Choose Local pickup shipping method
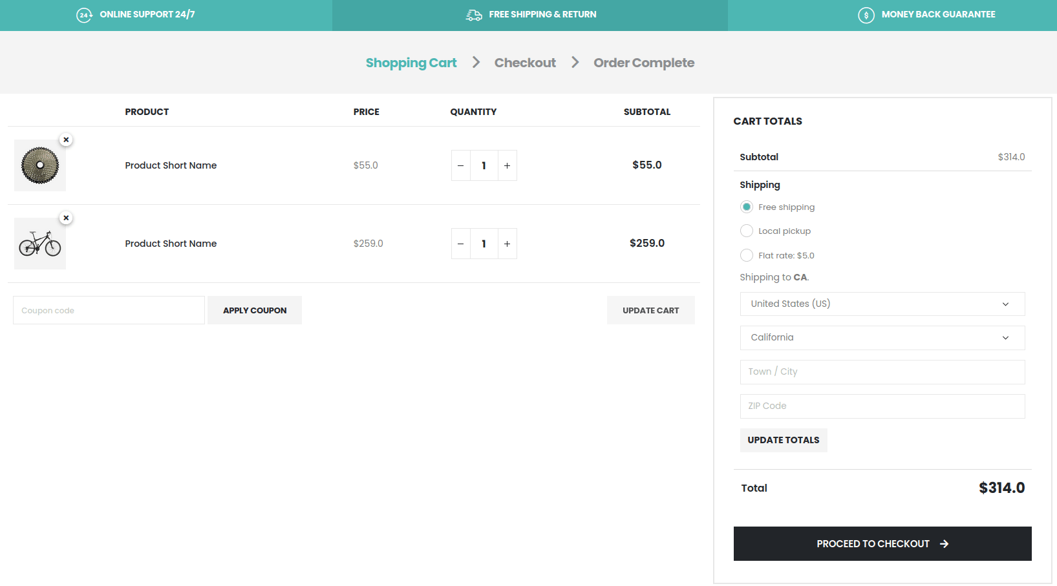The width and height of the screenshot is (1057, 586). pyautogui.click(x=747, y=231)
